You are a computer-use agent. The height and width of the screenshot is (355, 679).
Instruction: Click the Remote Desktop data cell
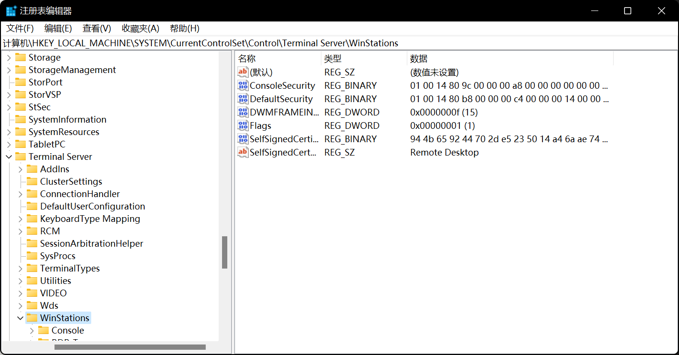tap(445, 152)
